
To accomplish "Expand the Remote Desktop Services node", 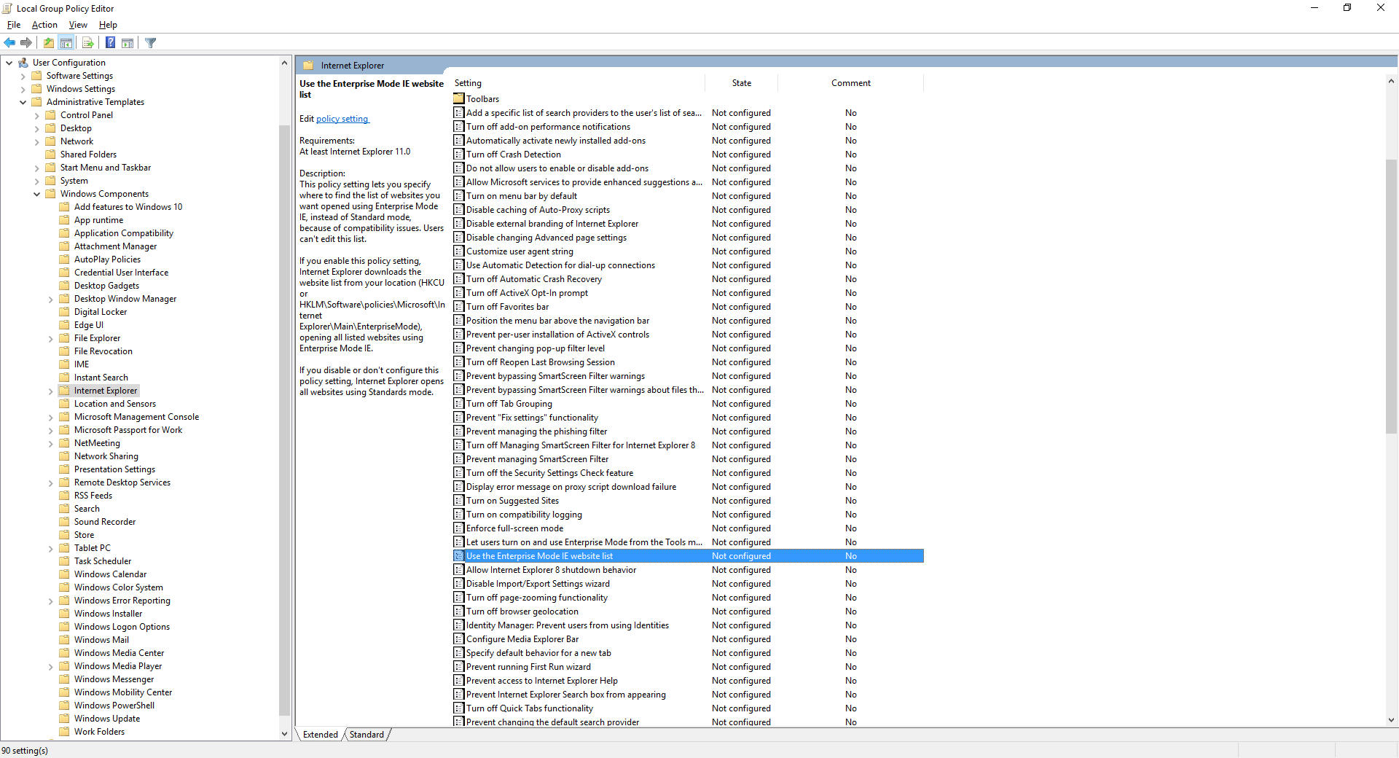I will (x=51, y=482).
